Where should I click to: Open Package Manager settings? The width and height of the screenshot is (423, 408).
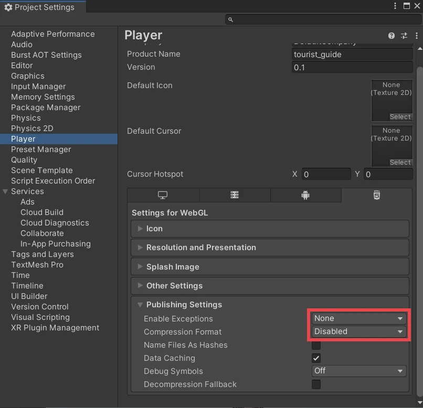pyautogui.click(x=46, y=108)
